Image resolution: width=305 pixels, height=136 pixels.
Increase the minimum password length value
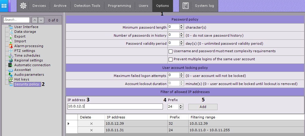(x=181, y=26)
